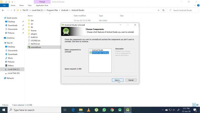Open Documents under Quick access

tap(12, 29)
